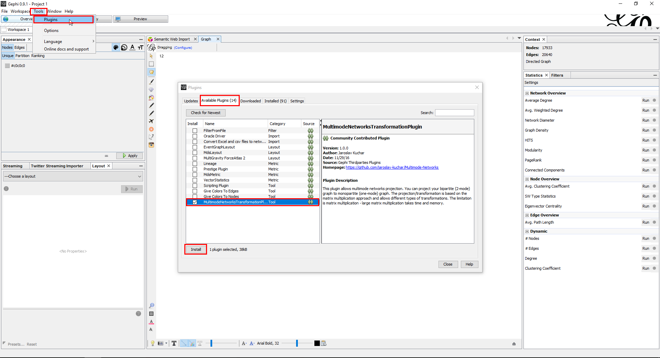Collapse the Network Overview section

tap(527, 93)
